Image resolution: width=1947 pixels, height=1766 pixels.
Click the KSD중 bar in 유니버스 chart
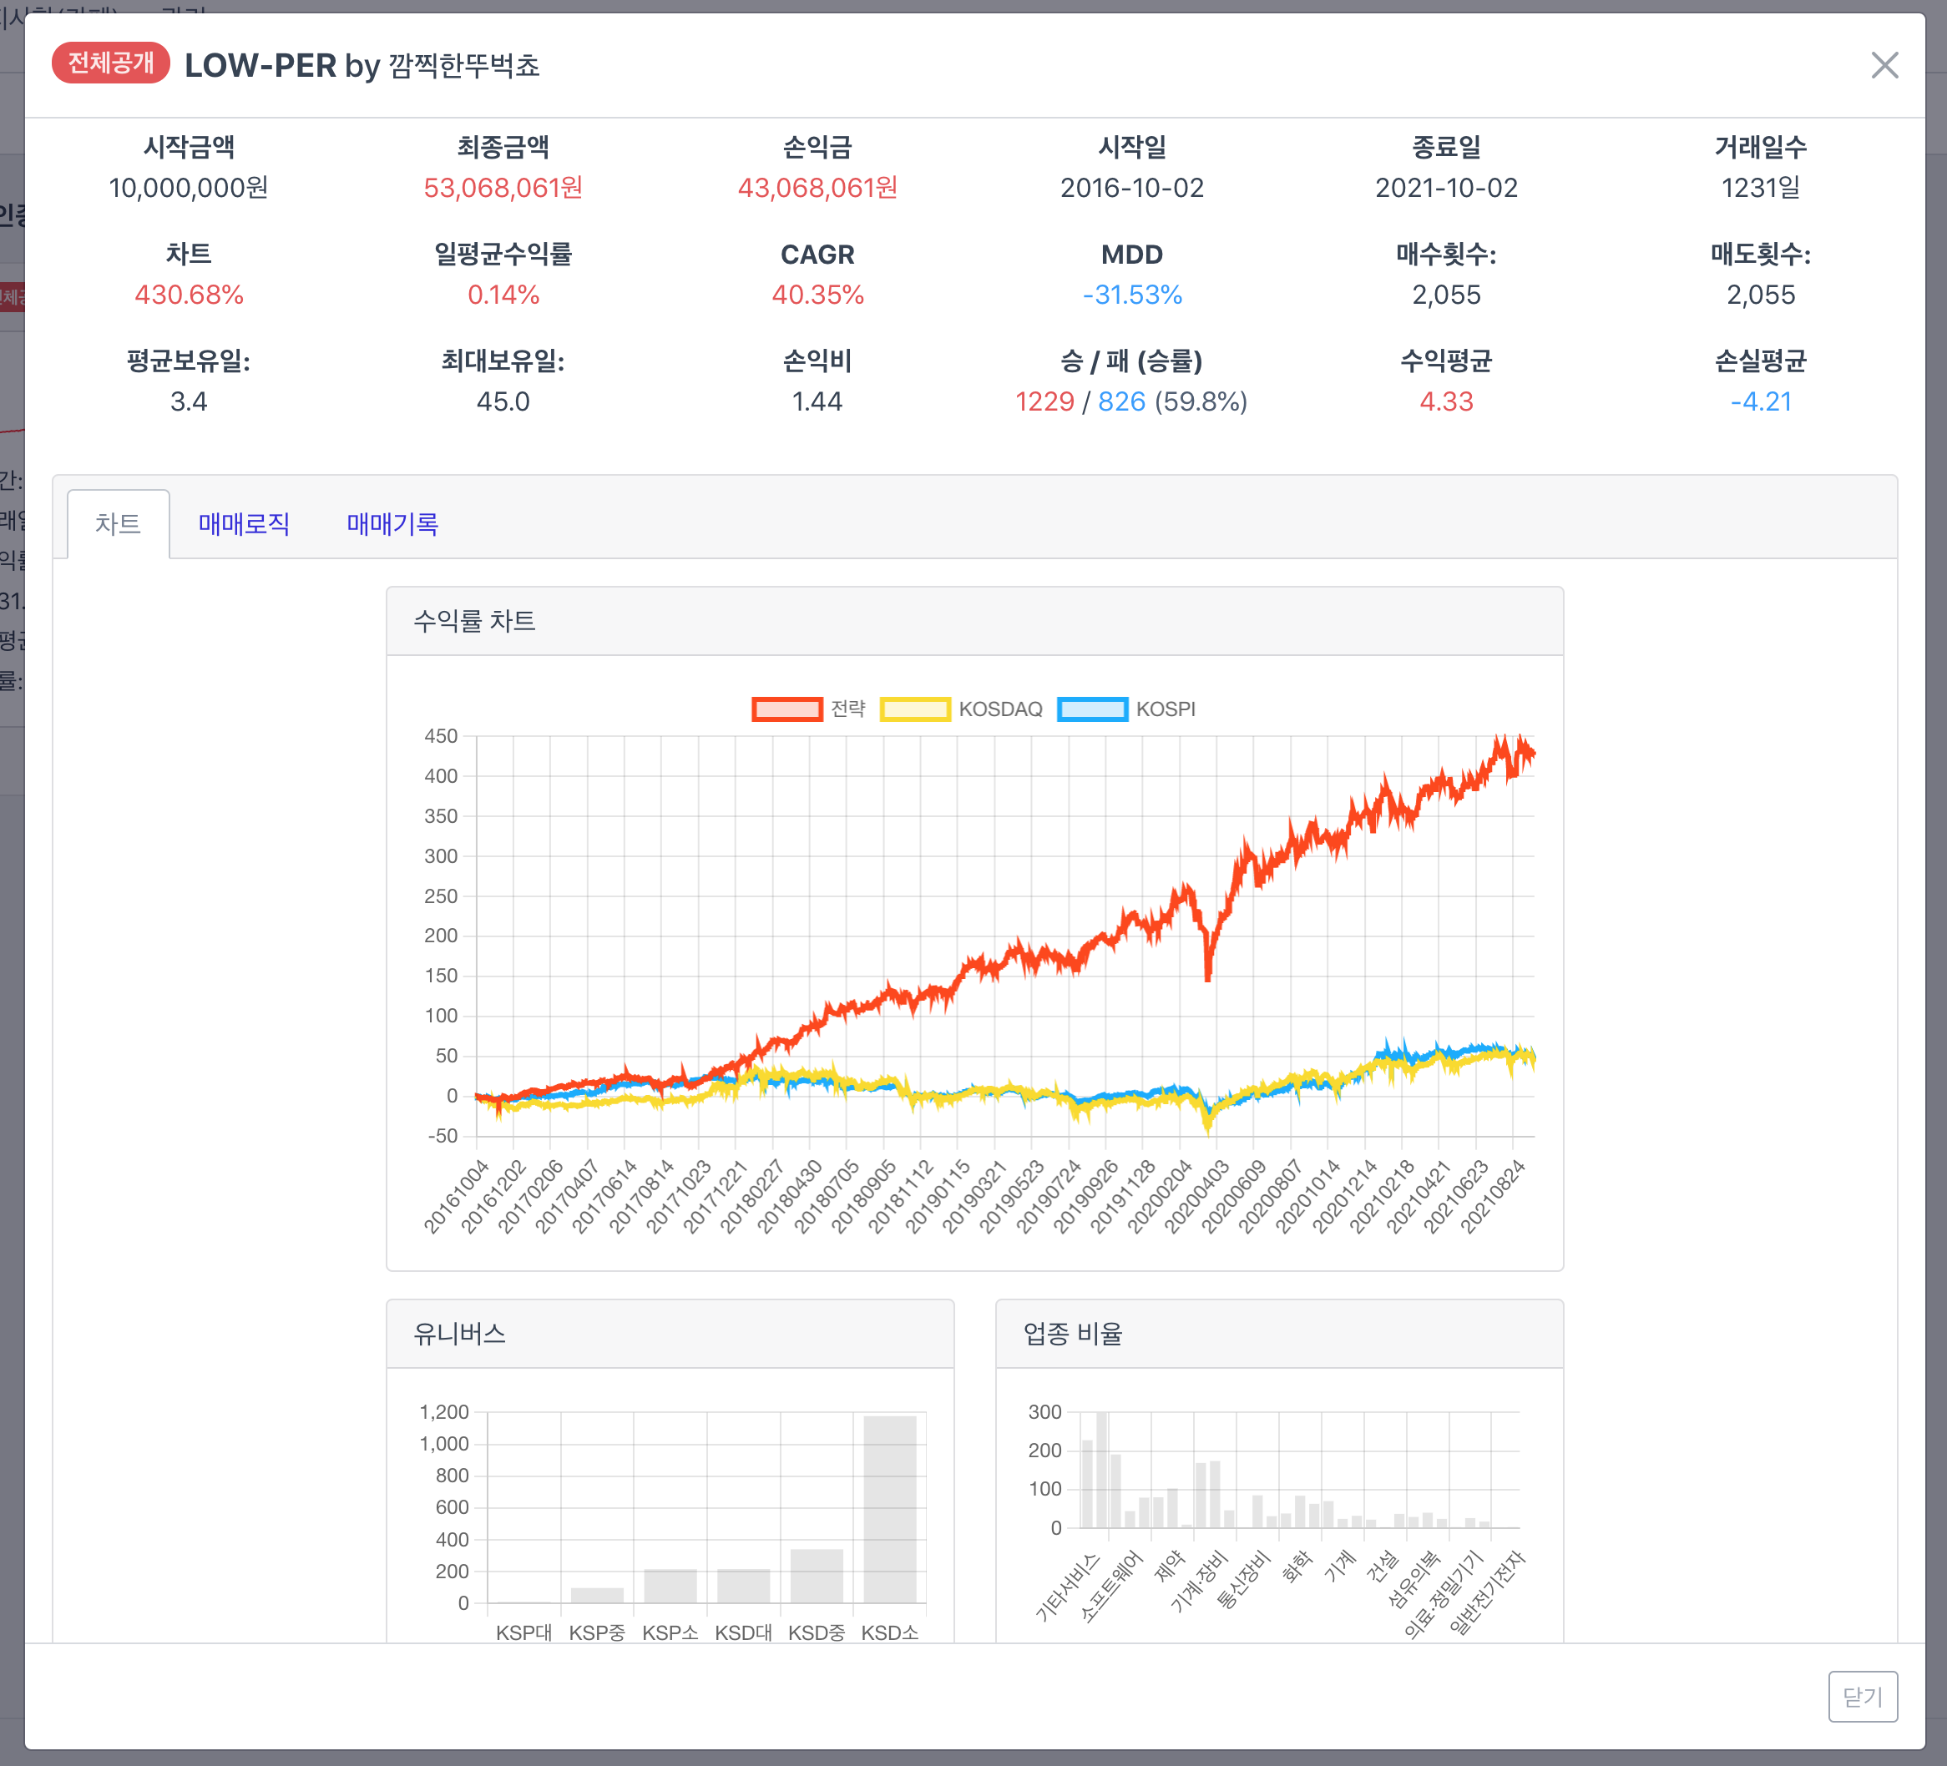[816, 1575]
